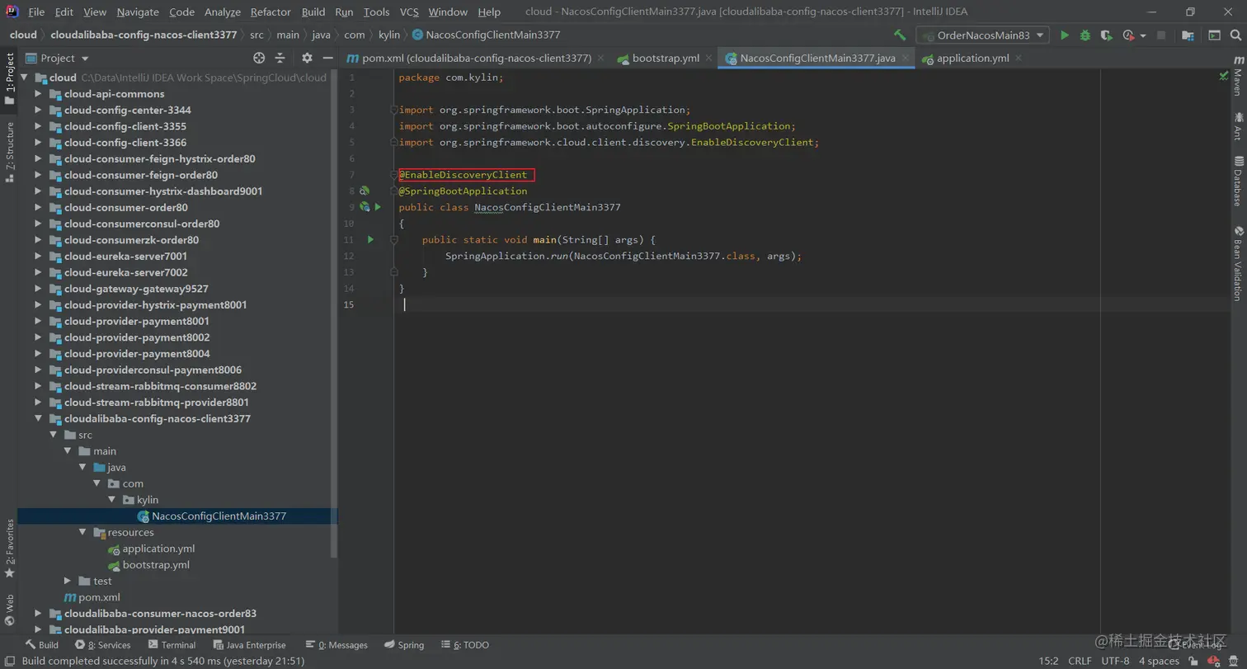
Task: Open Web tool window on left stripe
Action: (10, 610)
